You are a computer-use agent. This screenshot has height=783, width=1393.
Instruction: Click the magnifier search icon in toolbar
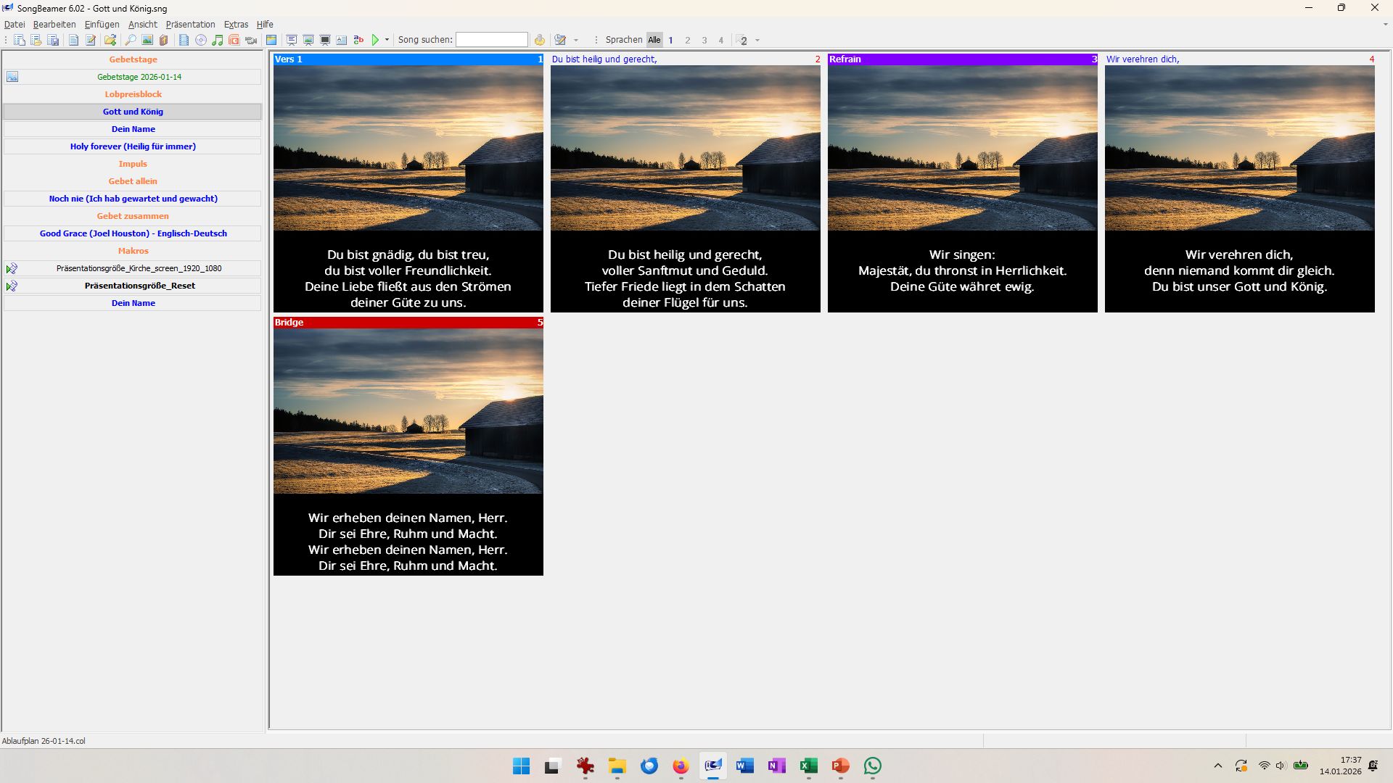pyautogui.click(x=130, y=40)
